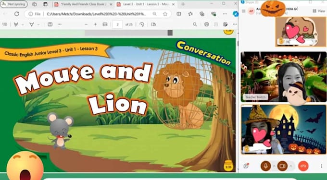The width and height of the screenshot is (327, 180).
Task: Open Edge split screen icon
Action: (x=179, y=14)
